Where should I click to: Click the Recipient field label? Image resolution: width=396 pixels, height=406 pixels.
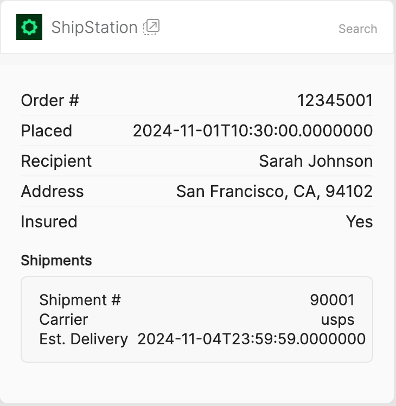56,161
